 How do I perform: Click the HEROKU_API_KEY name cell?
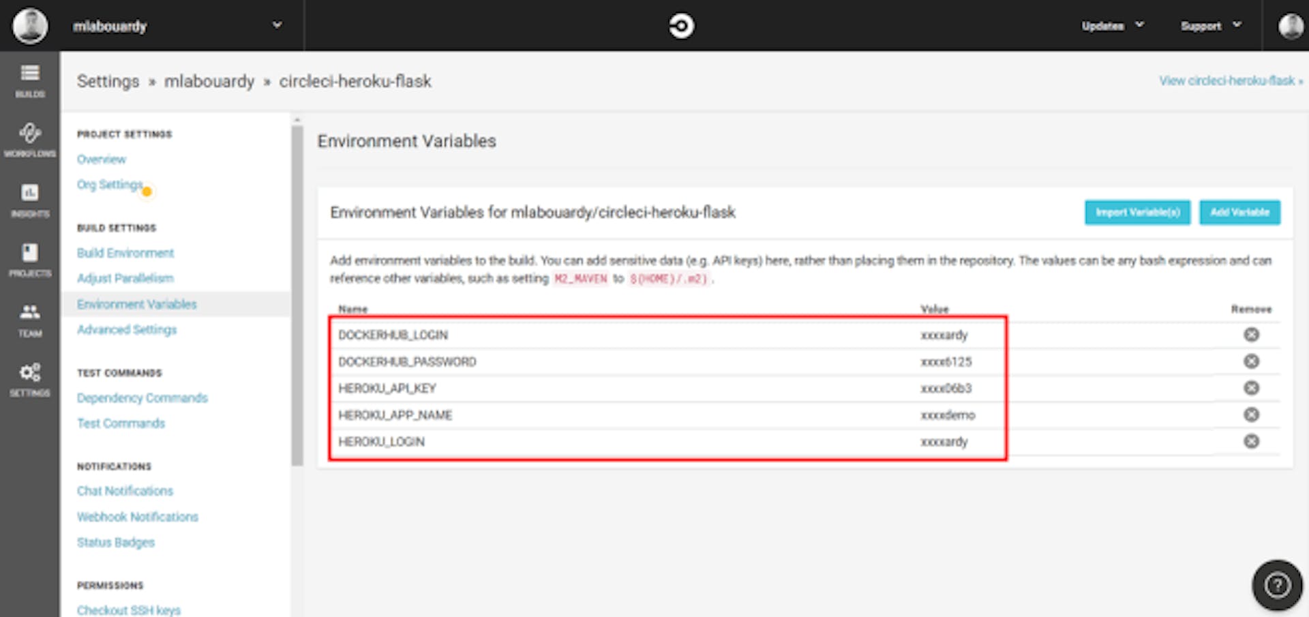click(x=387, y=388)
